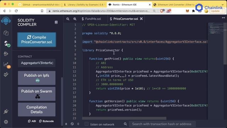Open Compilation Details
Image resolution: width=227 pixels, height=128 pixels.
tap(37, 110)
